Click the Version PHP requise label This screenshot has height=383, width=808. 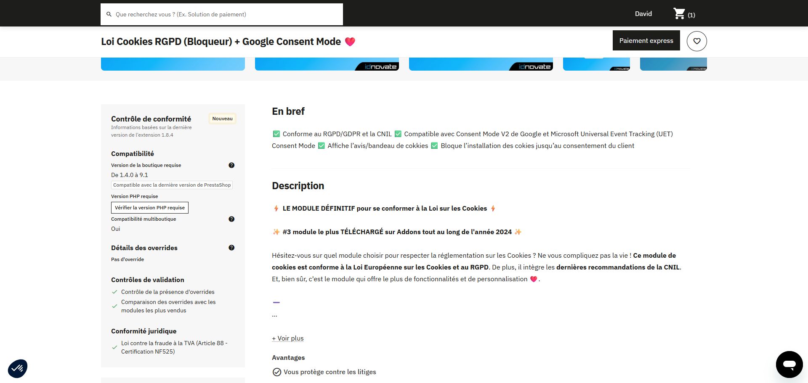pyautogui.click(x=135, y=196)
